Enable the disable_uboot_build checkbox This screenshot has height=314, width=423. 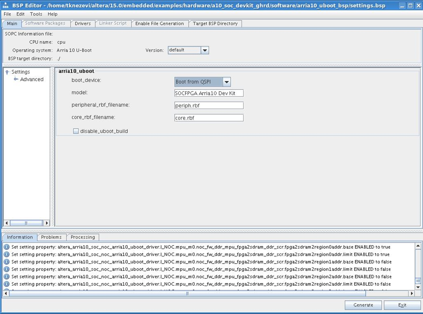click(x=76, y=131)
